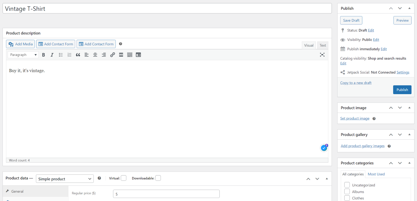The image size is (417, 201).
Task: Open the Paragraph format dropdown
Action: coord(23,55)
